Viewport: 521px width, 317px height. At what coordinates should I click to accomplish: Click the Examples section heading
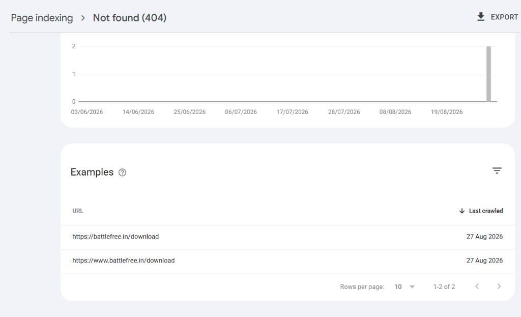pyautogui.click(x=92, y=172)
